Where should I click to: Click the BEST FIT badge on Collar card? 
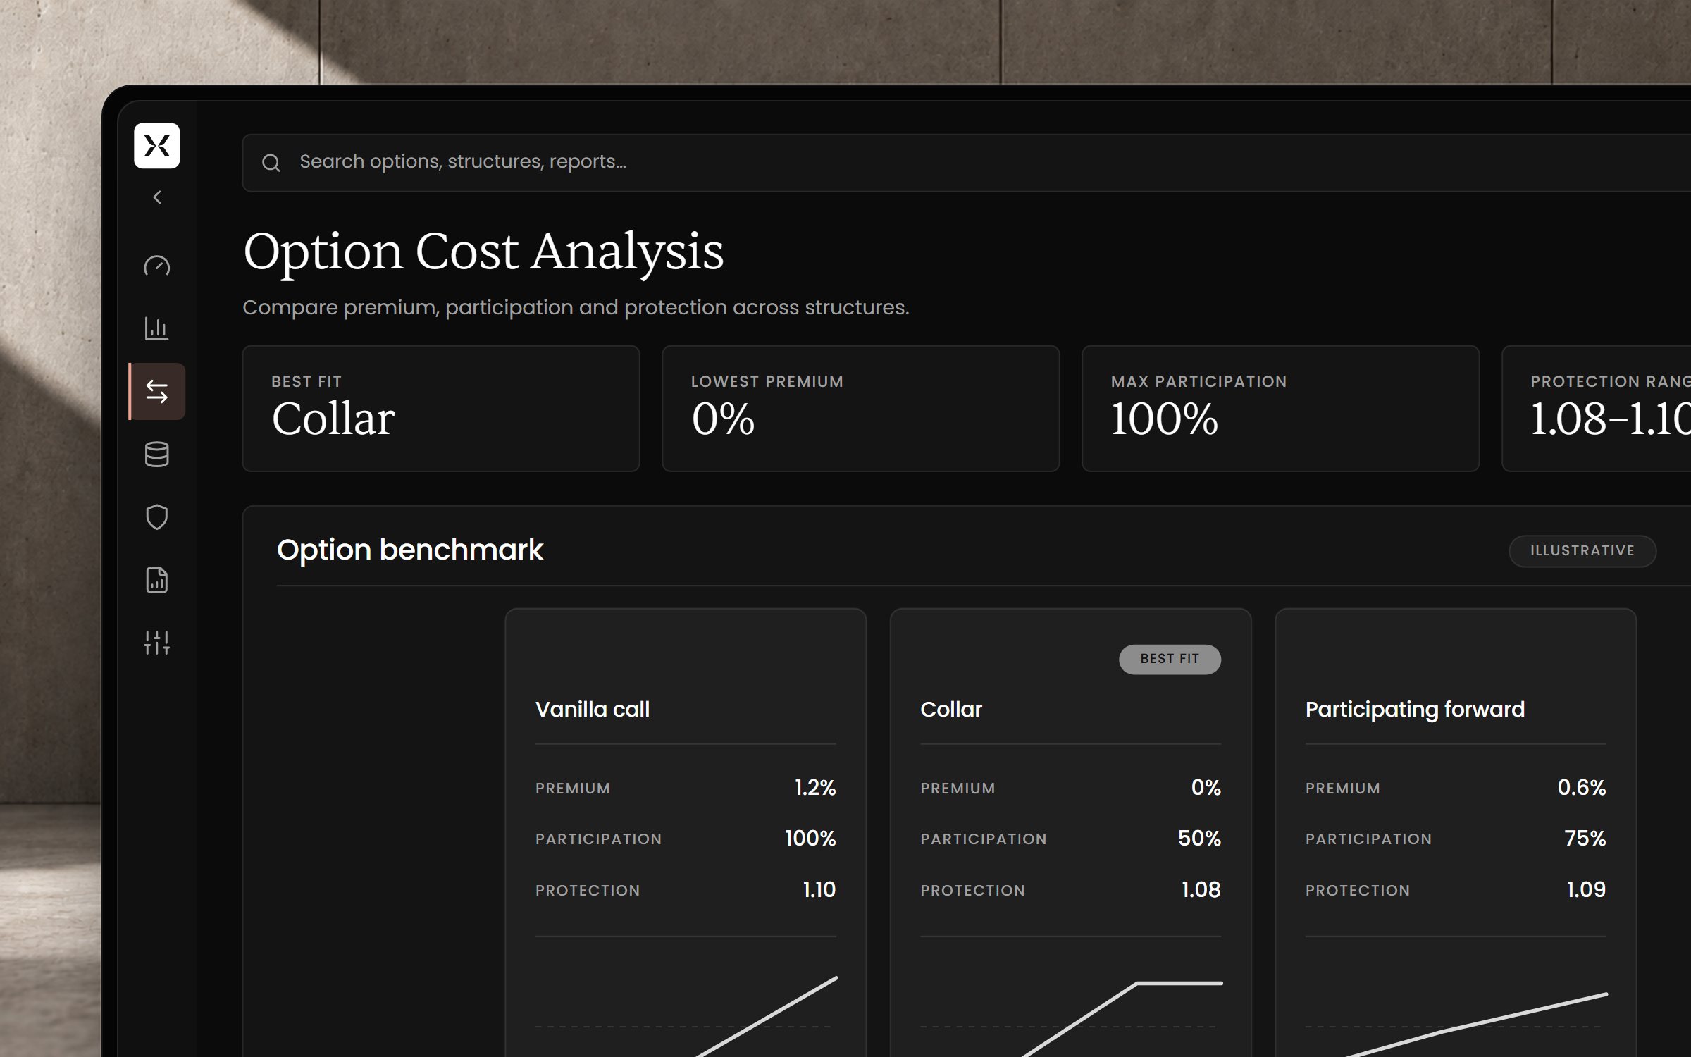pos(1170,659)
